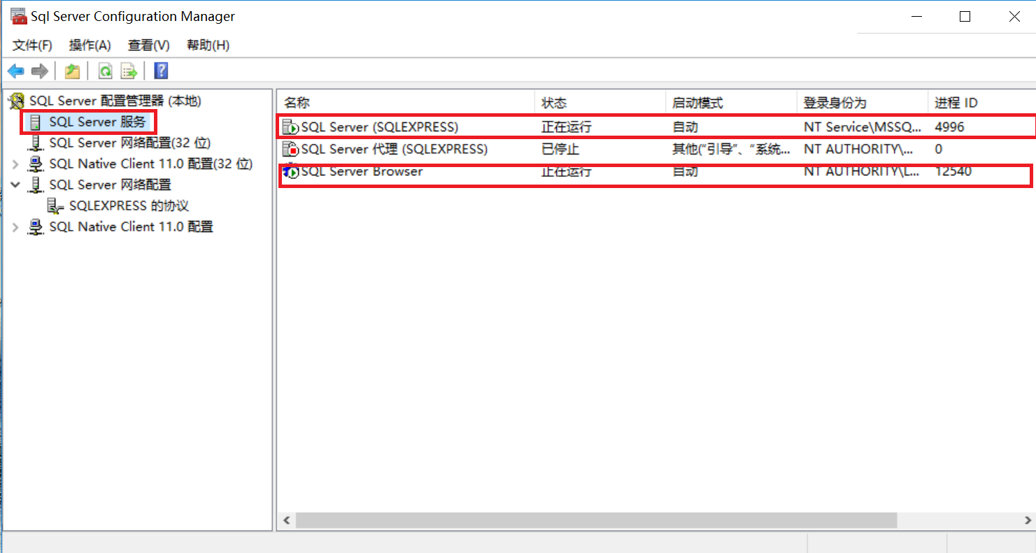The width and height of the screenshot is (1036, 553).
Task: Click the NT Service\MSSQ... login cell
Action: click(862, 127)
